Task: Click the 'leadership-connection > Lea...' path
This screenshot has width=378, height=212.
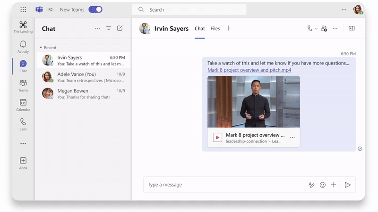Action: click(x=253, y=141)
